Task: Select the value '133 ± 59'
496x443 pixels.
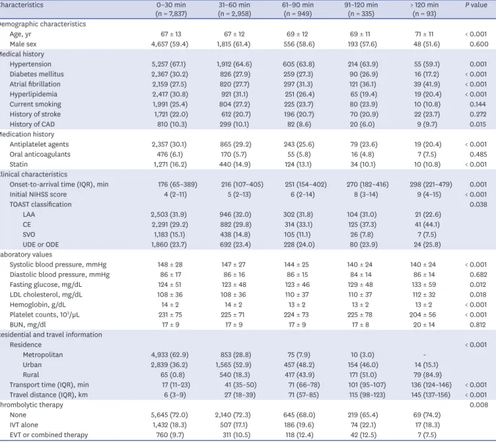Action: [x=424, y=285]
